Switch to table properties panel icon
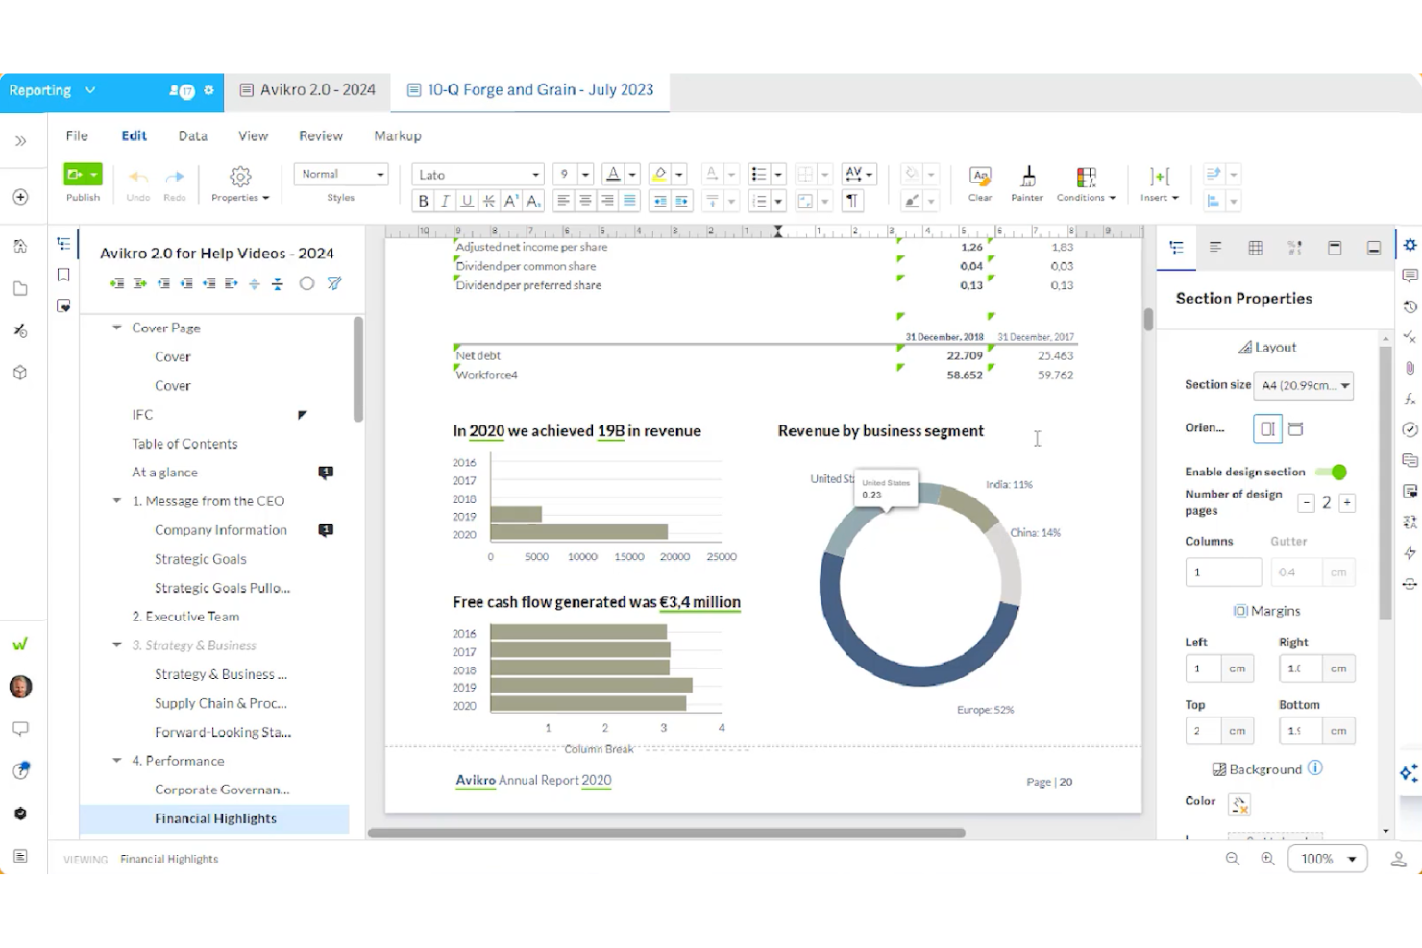The height and width of the screenshot is (948, 1422). tap(1255, 248)
